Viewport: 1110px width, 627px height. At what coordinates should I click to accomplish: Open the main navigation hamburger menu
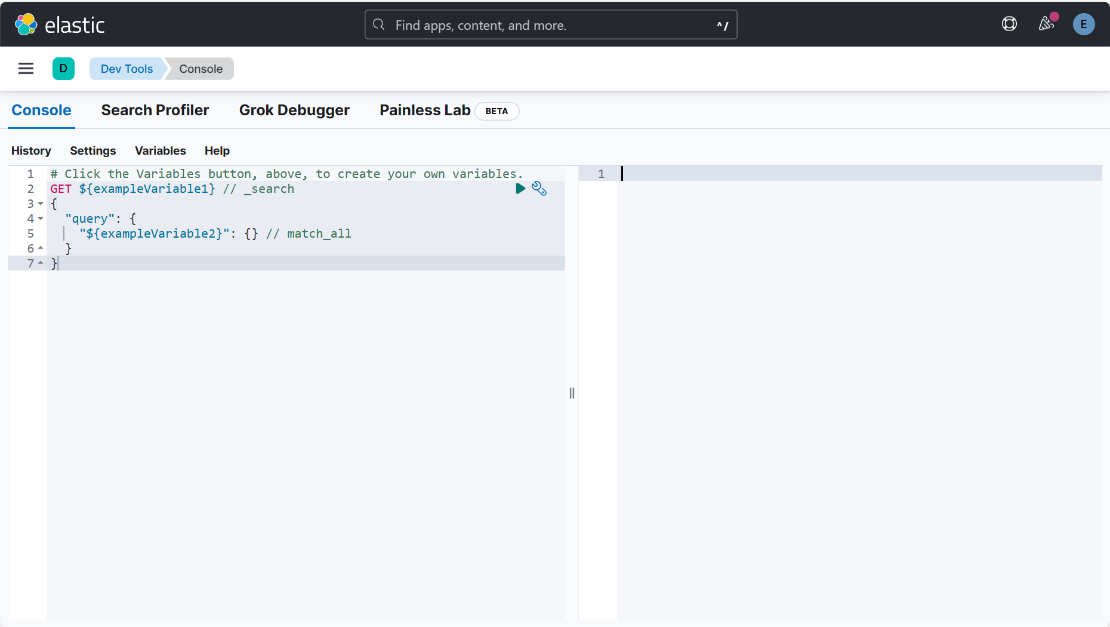pos(26,68)
